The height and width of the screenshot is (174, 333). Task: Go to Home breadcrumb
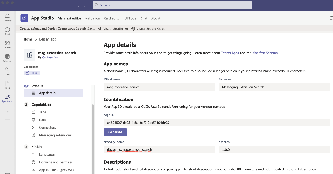pos(28,39)
